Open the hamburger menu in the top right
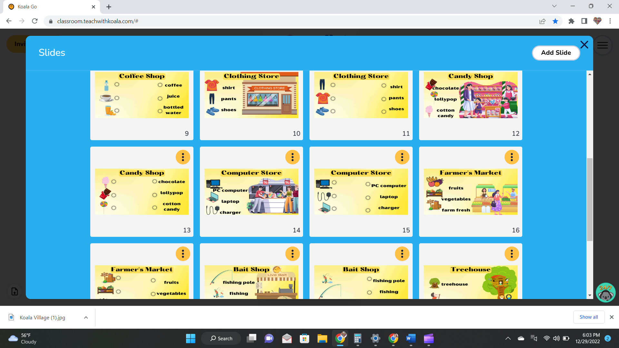 click(603, 45)
